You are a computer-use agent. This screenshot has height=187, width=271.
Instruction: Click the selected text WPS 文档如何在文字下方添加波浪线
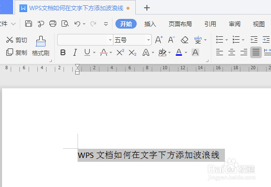[x=148, y=155]
